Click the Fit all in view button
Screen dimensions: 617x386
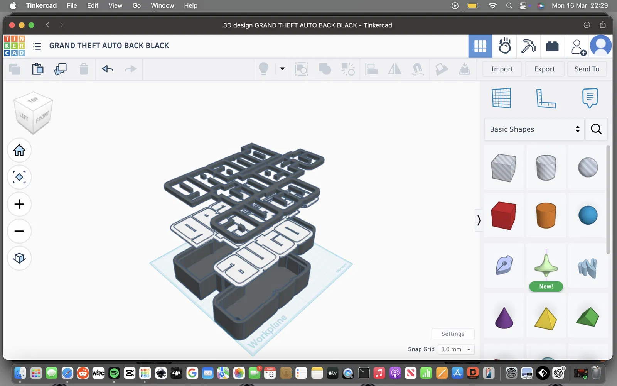coord(19,177)
